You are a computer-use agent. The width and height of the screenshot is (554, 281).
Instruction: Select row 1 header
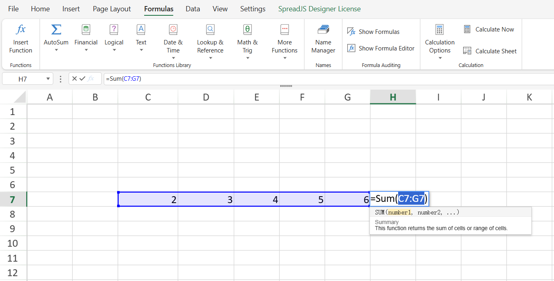click(x=13, y=112)
